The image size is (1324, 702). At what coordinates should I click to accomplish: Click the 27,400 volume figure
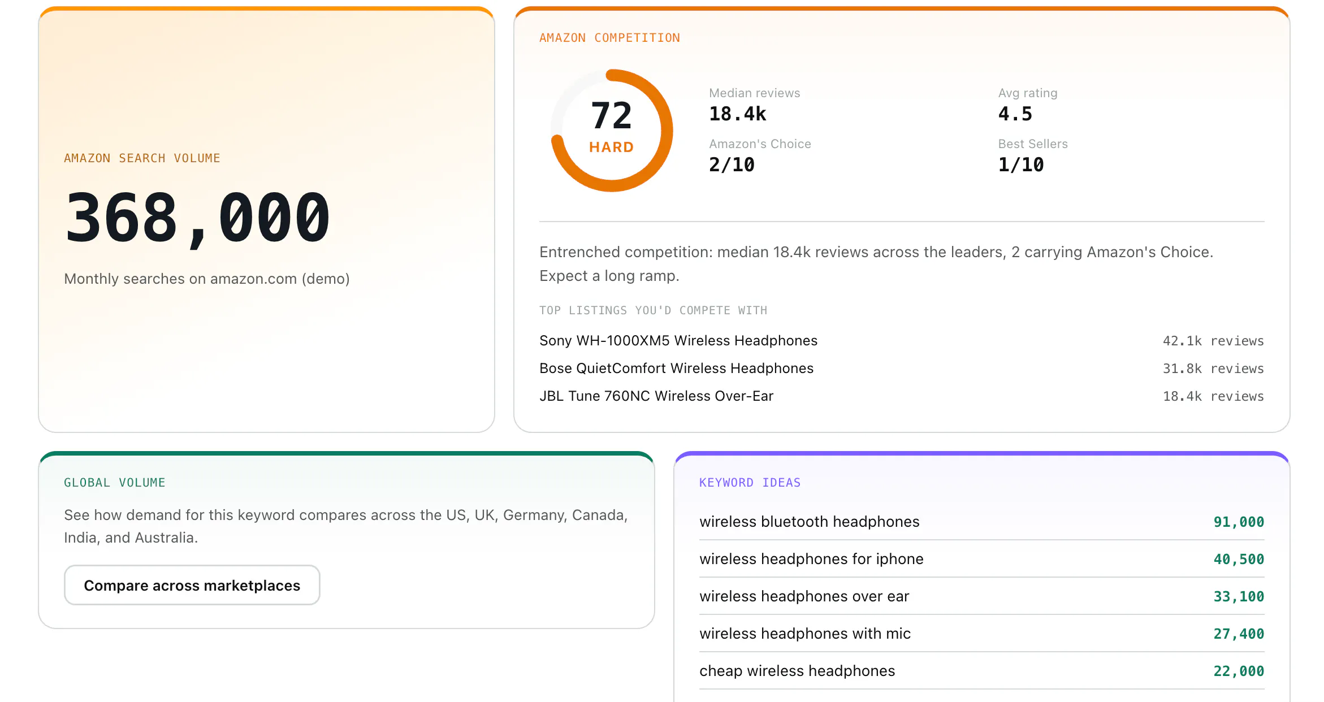[1239, 634]
